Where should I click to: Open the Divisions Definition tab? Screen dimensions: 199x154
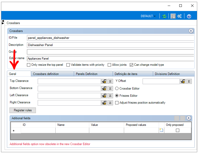click(174, 74)
